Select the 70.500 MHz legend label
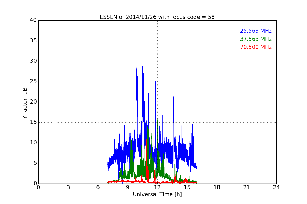 (256, 47)
